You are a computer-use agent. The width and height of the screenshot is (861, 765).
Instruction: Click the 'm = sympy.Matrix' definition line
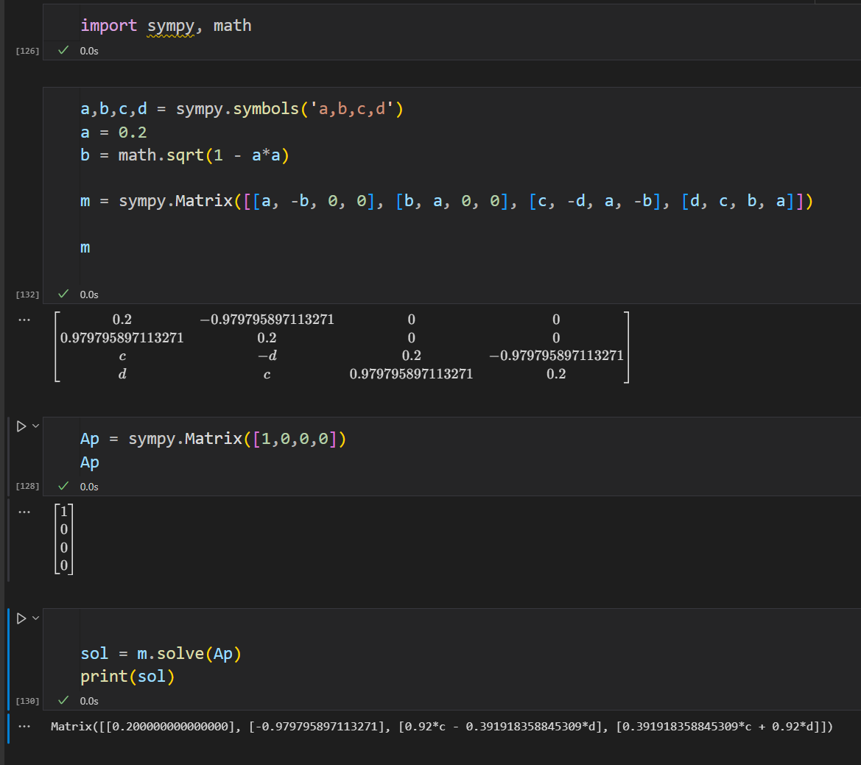tap(446, 202)
